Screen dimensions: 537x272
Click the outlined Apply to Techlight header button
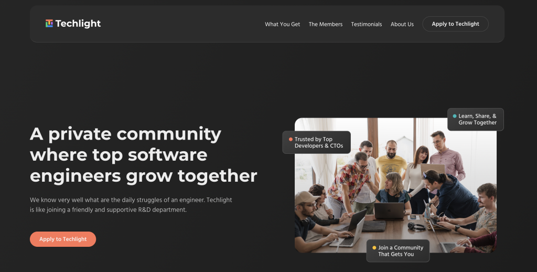point(456,24)
